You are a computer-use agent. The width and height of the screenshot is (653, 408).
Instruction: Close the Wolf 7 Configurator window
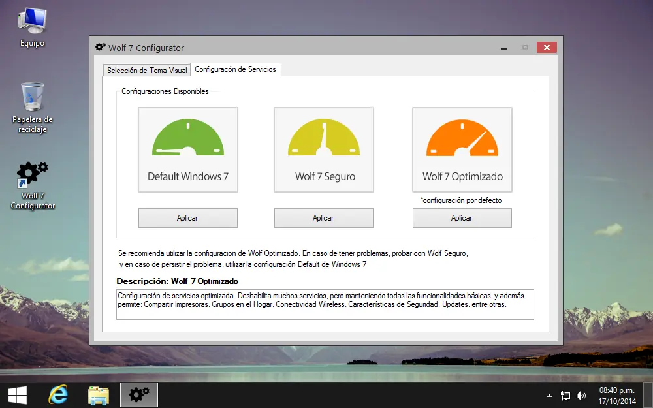[547, 48]
